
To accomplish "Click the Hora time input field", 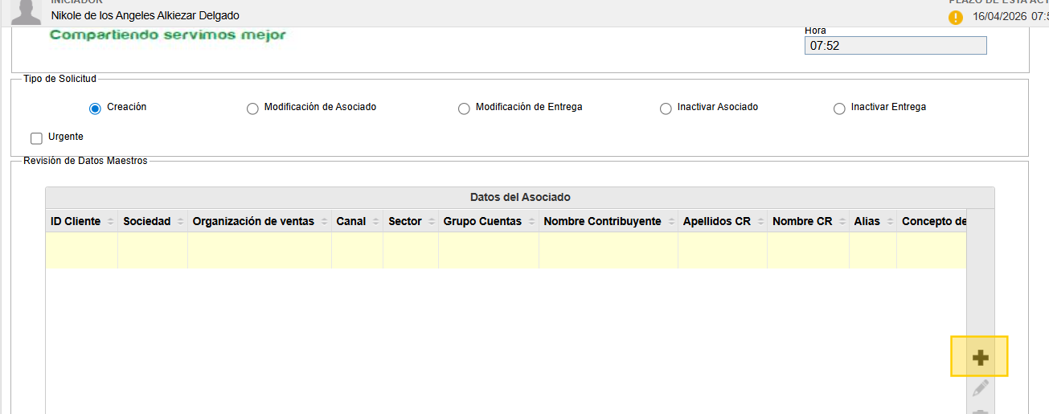I will pos(895,46).
